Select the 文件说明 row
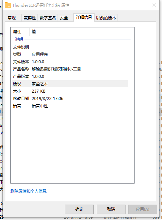 (70, 47)
